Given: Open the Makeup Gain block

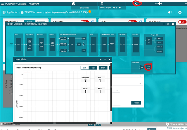Looking at the screenshot, I should coord(112,45).
